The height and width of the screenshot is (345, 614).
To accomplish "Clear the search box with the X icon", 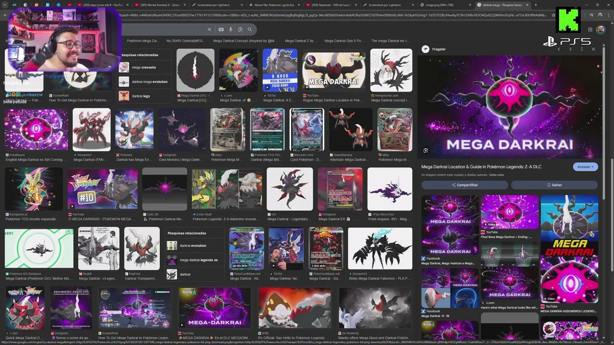I will pos(209,29).
